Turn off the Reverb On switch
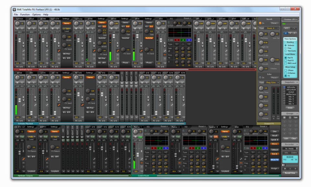This screenshot has height=187, width=311. (x=260, y=23)
